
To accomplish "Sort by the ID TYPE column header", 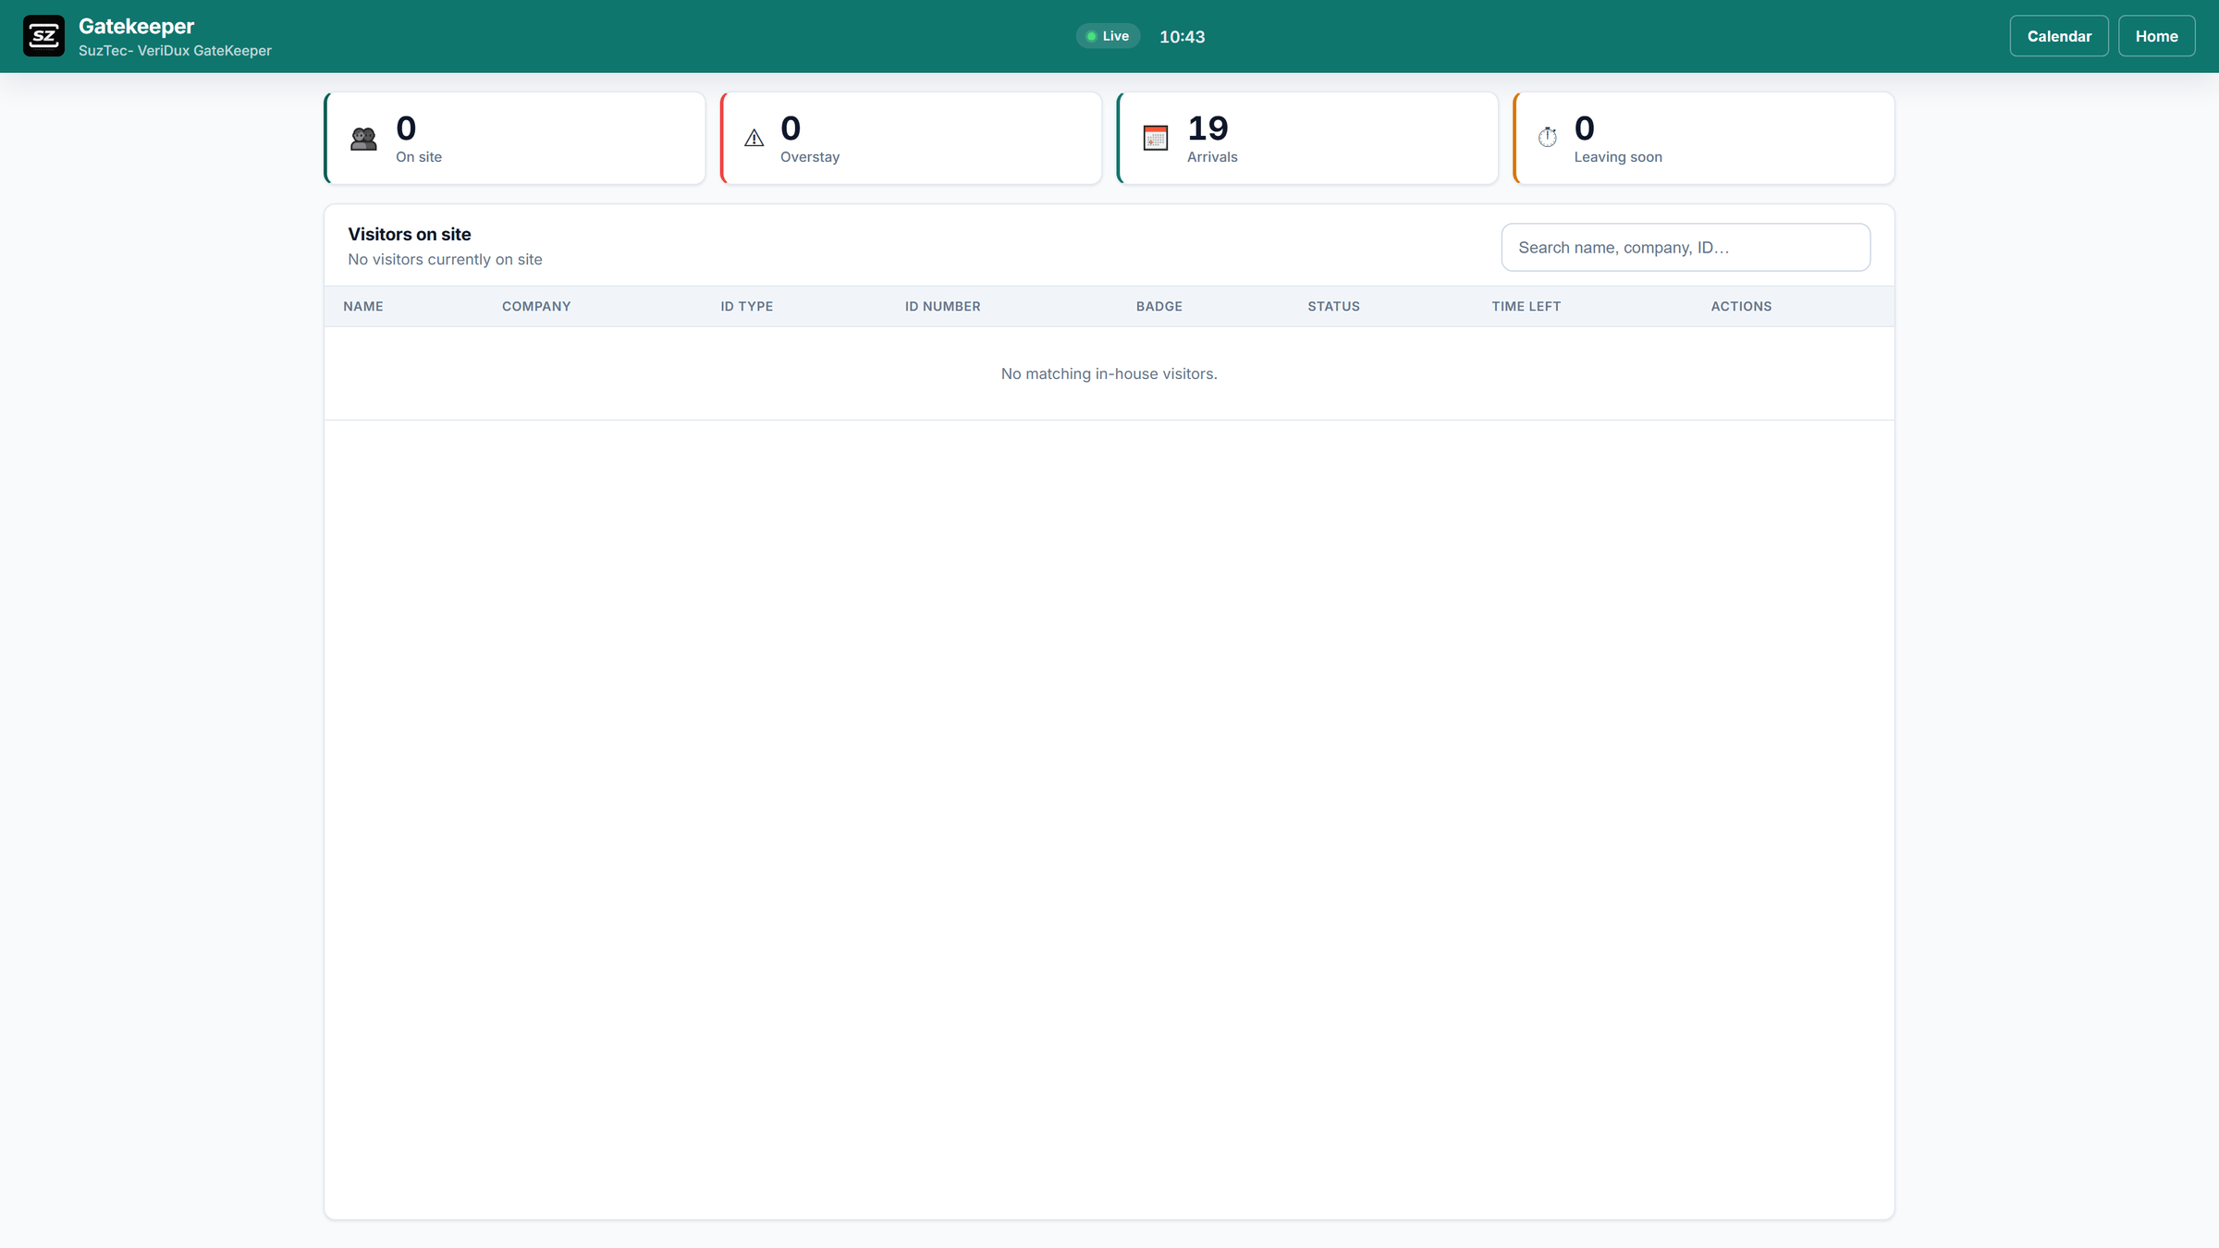I will tap(747, 306).
